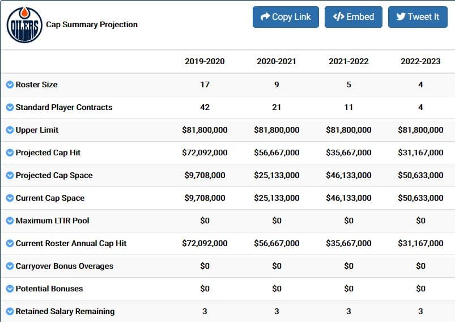Viewport: 455px width, 322px height.
Task: Click chevron beside Carryover Bonus Overages
Action: coord(10,266)
